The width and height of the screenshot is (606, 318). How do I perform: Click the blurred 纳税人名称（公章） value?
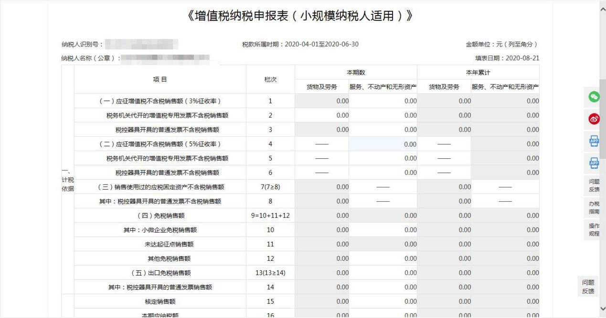click(165, 59)
